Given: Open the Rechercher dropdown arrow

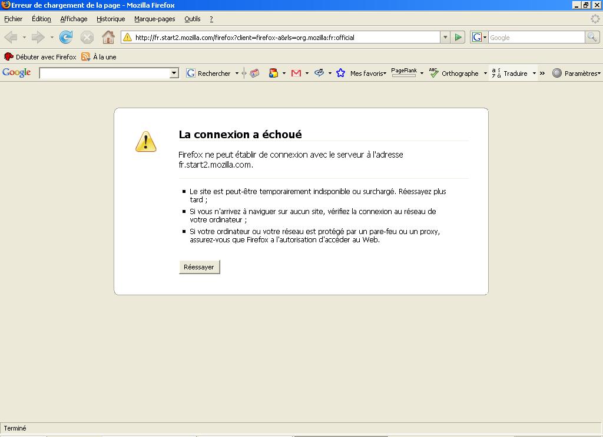Looking at the screenshot, I should coord(237,73).
